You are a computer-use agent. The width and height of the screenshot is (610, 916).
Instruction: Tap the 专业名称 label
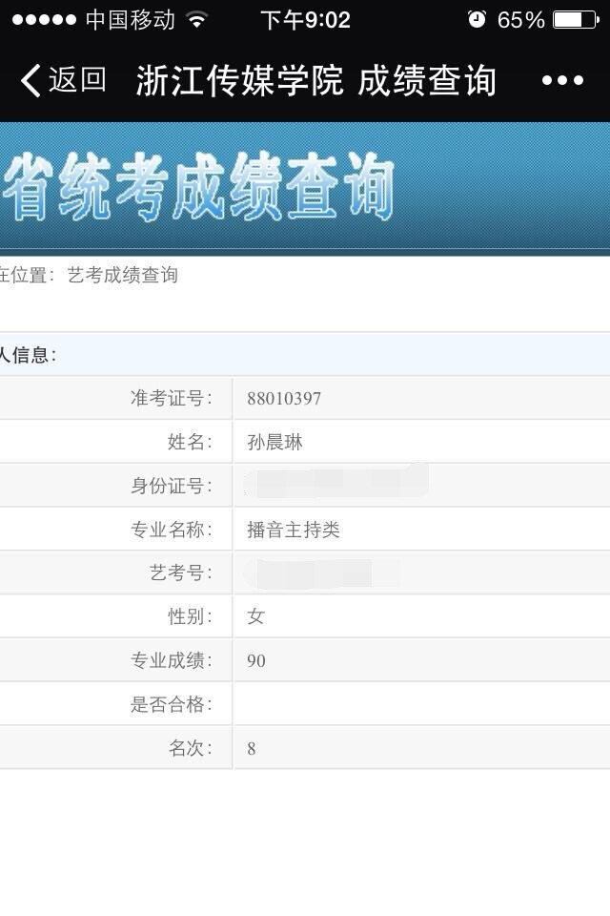[171, 530]
